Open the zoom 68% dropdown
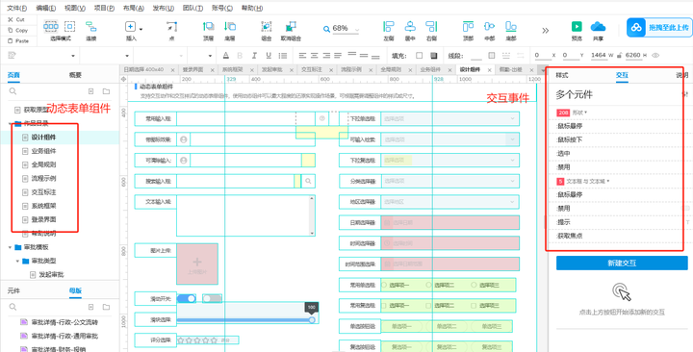The width and height of the screenshot is (693, 352). pos(357,30)
